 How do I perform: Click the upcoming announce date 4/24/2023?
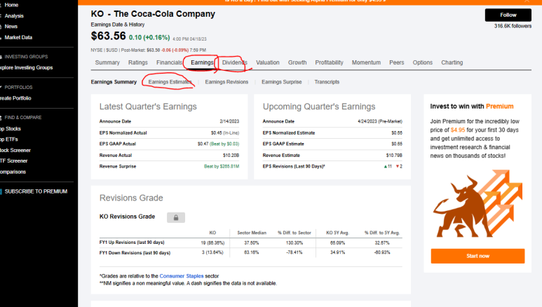click(380, 121)
